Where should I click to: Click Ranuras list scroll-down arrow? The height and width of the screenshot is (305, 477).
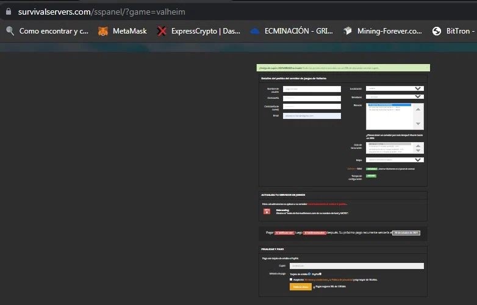pyautogui.click(x=418, y=124)
